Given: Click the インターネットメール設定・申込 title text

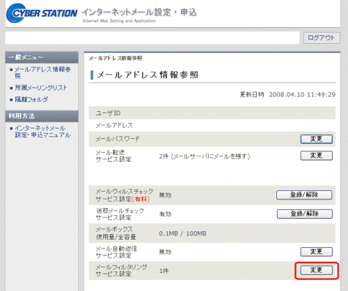Looking at the screenshot, I should tap(139, 13).
